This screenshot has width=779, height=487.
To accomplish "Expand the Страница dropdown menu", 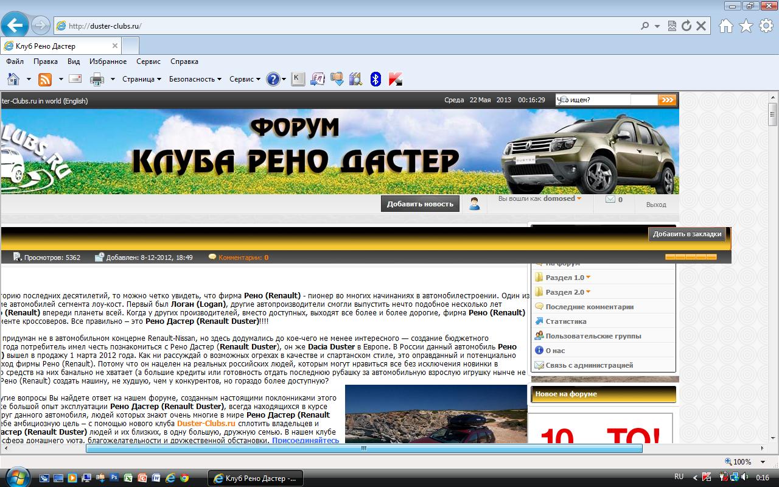I will click(x=141, y=79).
